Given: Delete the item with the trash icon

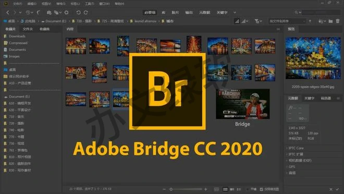Looking at the screenshot, I should coord(338,21).
